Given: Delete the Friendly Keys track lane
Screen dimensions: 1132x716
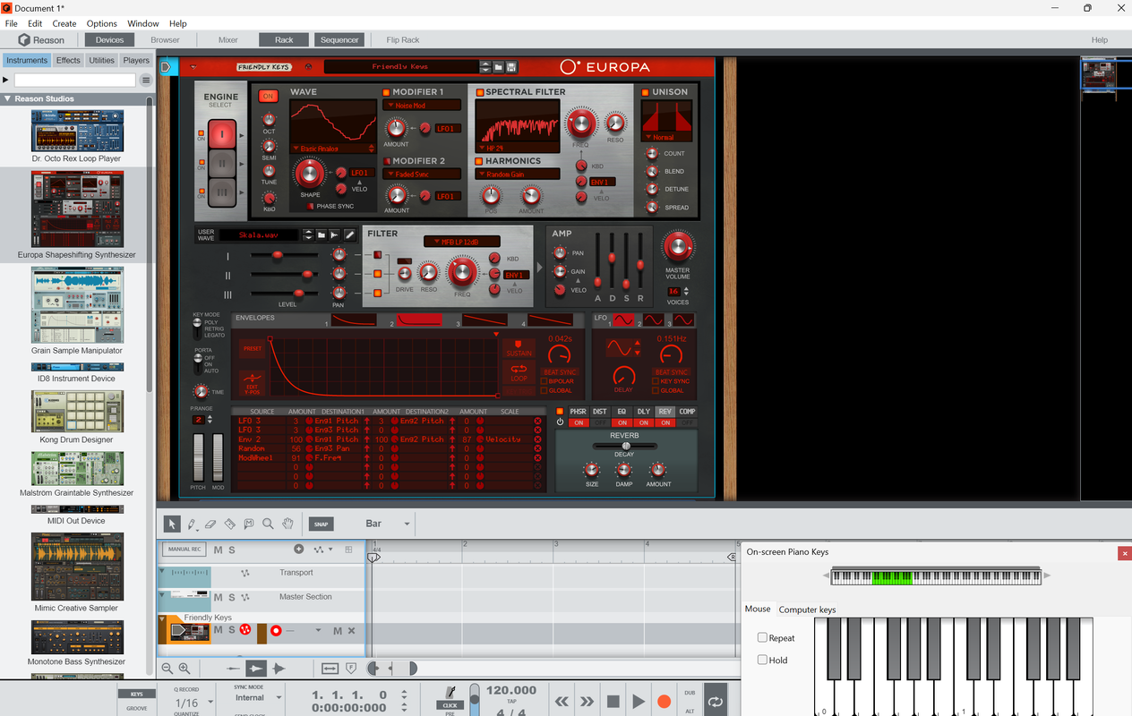Looking at the screenshot, I should tap(351, 631).
